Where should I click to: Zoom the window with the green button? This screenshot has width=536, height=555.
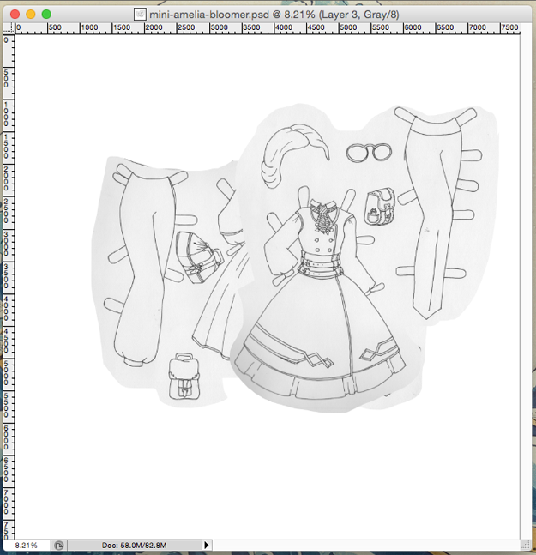pos(46,15)
